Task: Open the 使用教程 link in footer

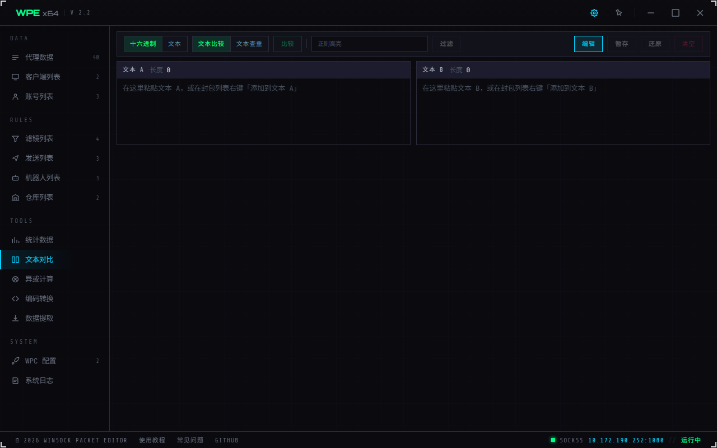Action: click(152, 440)
